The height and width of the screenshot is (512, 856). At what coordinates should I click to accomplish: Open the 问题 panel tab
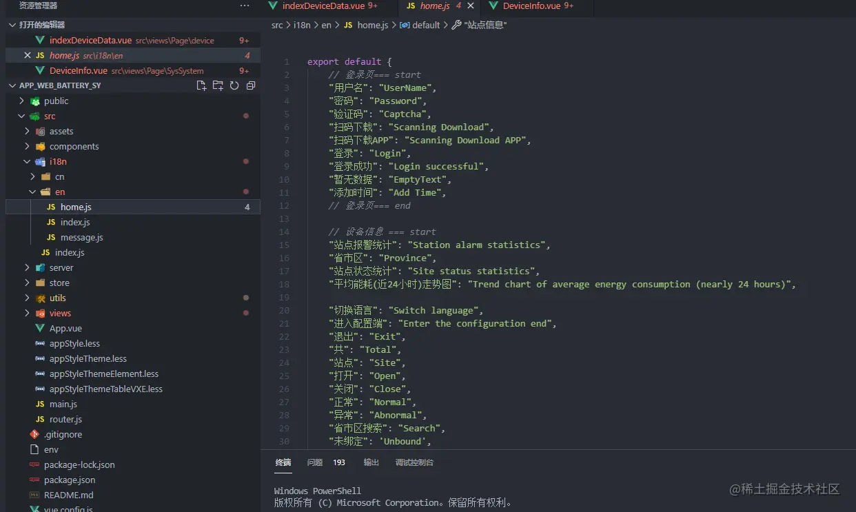[x=315, y=462]
